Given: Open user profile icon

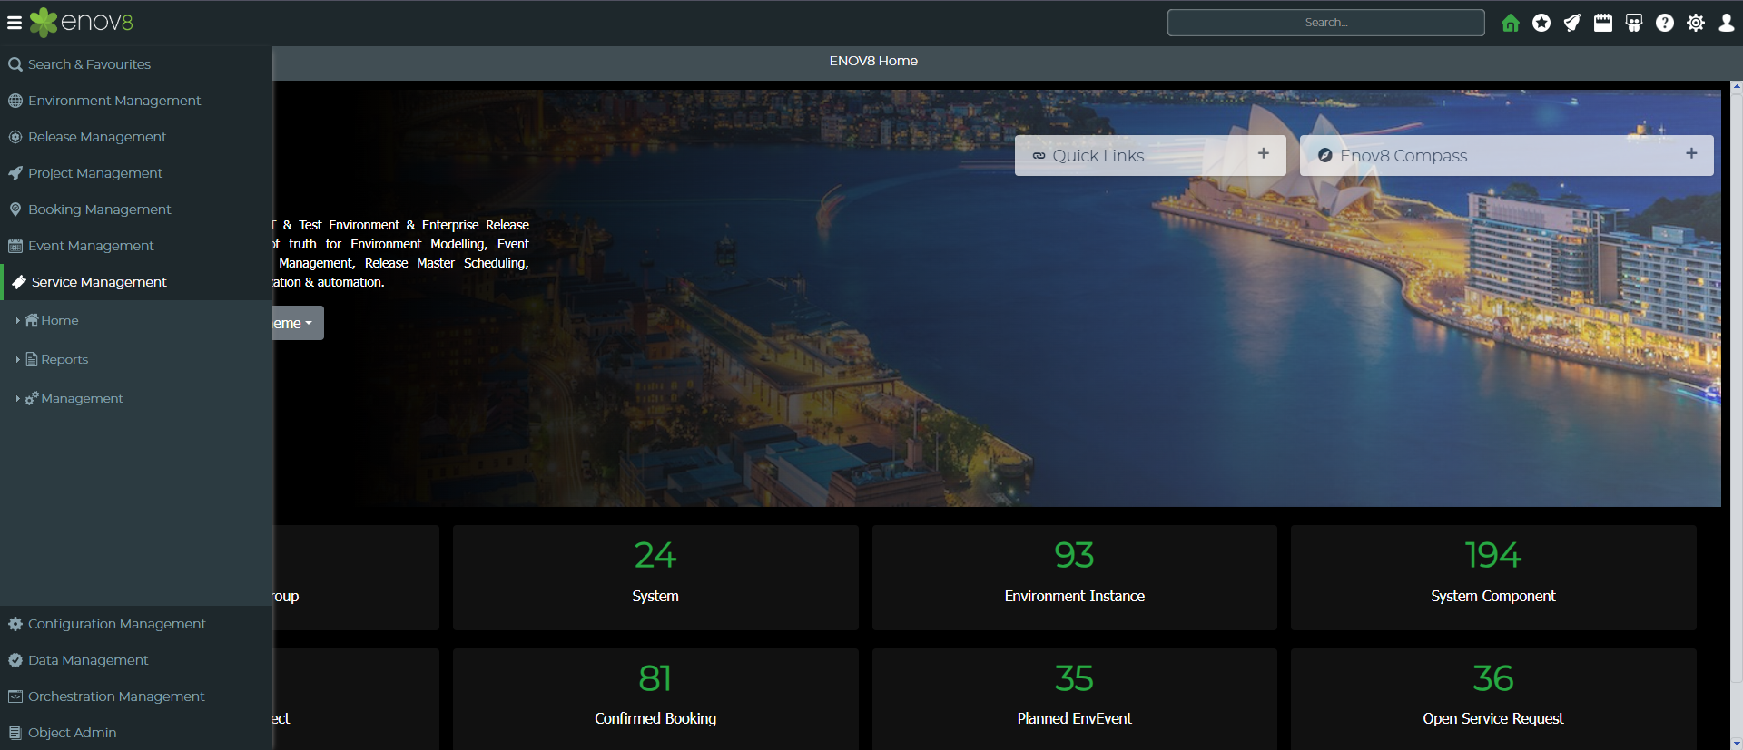Looking at the screenshot, I should [x=1727, y=23].
